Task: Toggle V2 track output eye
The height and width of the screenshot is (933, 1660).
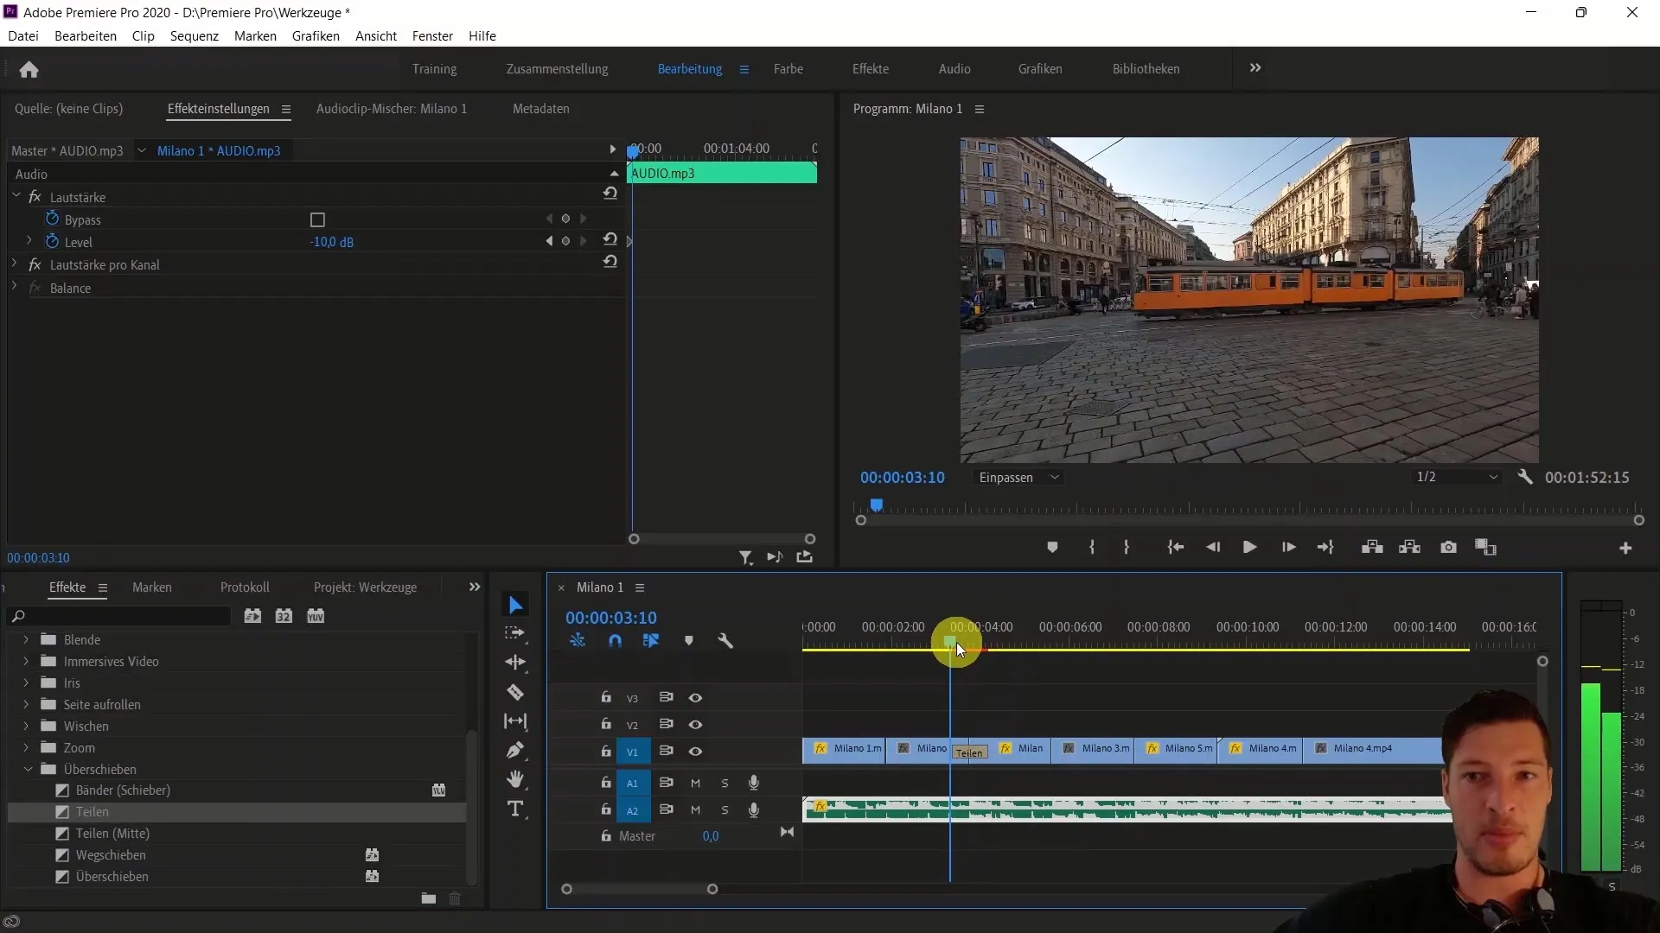Action: 695,725
